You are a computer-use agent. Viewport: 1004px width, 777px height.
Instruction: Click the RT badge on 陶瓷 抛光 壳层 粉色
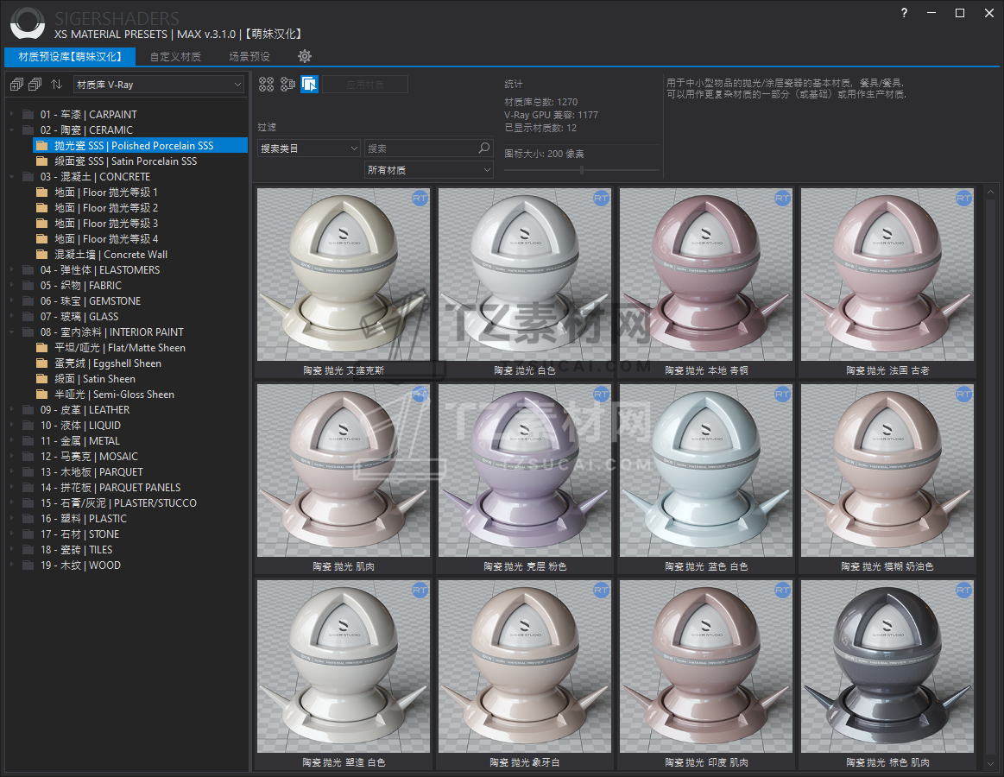coord(601,395)
